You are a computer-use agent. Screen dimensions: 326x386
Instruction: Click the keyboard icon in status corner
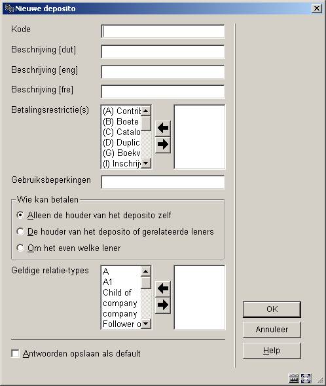click(293, 378)
